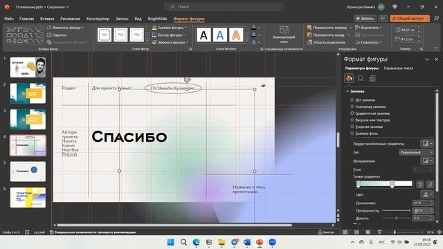Viewport: 443px width, 249px height.
Task: Open the Preset gradients dropdown
Action: [x=426, y=143]
